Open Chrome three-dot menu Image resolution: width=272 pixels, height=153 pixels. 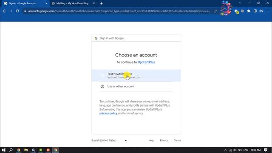tap(268, 11)
